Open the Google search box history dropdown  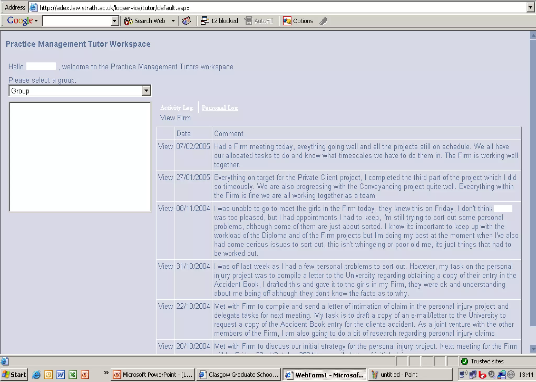tap(115, 21)
